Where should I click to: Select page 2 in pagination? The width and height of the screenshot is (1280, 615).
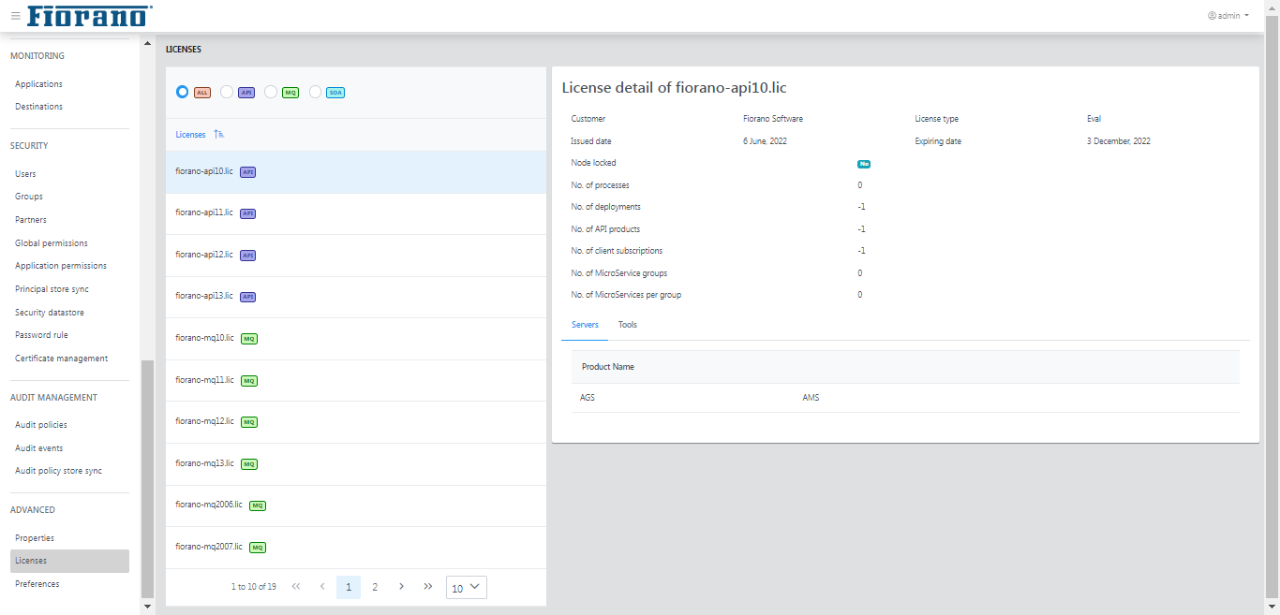tap(375, 587)
